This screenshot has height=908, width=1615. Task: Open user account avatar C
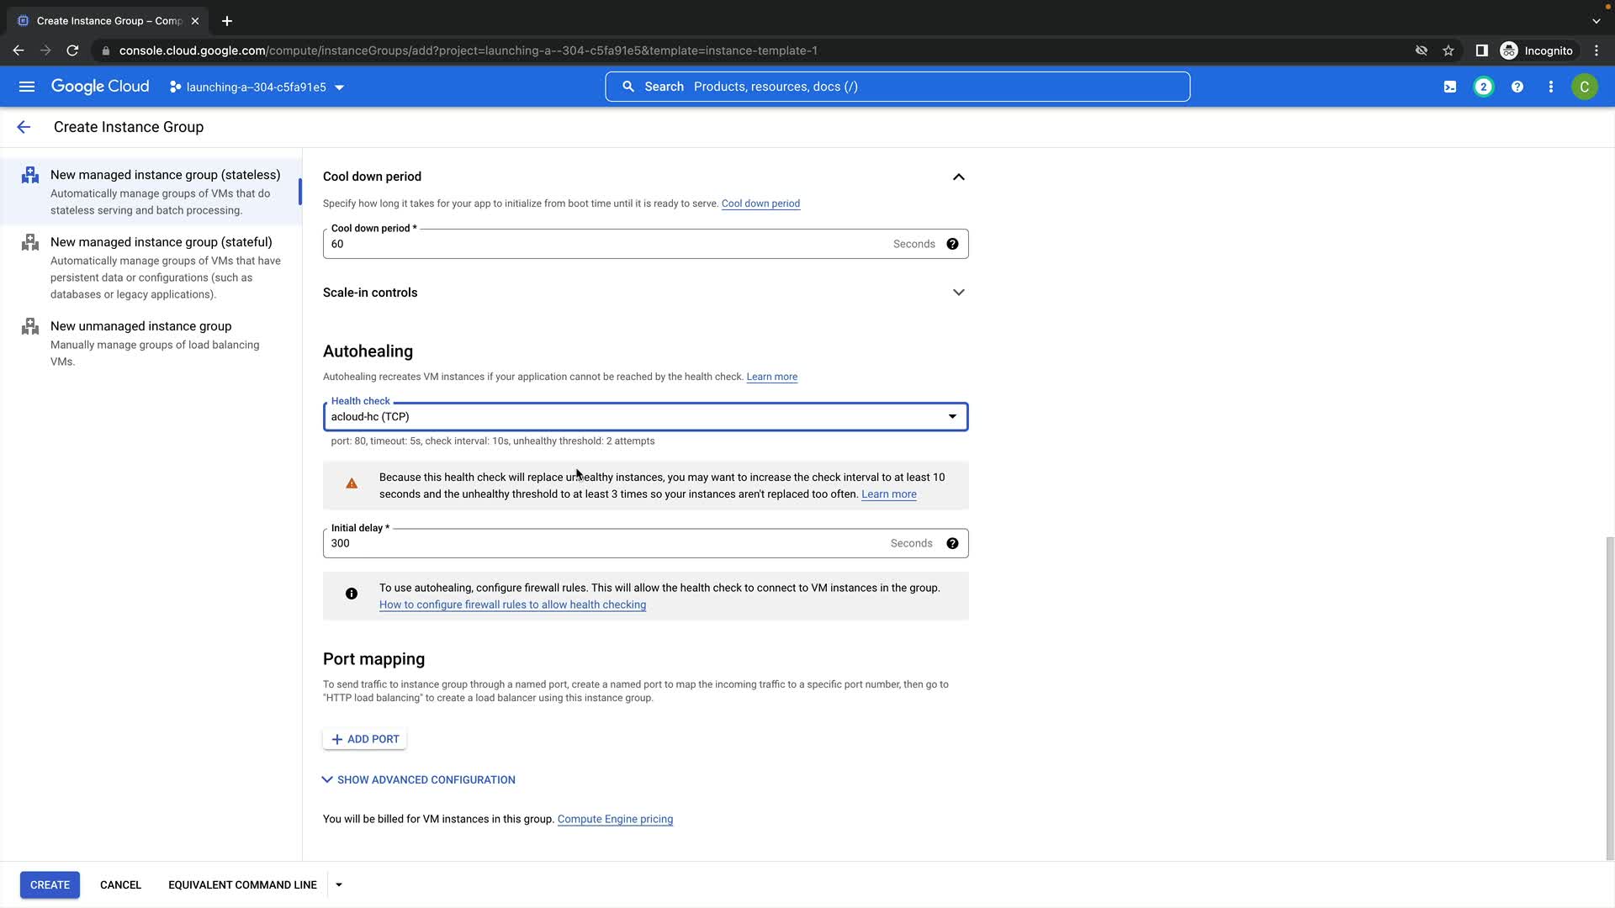pos(1585,87)
